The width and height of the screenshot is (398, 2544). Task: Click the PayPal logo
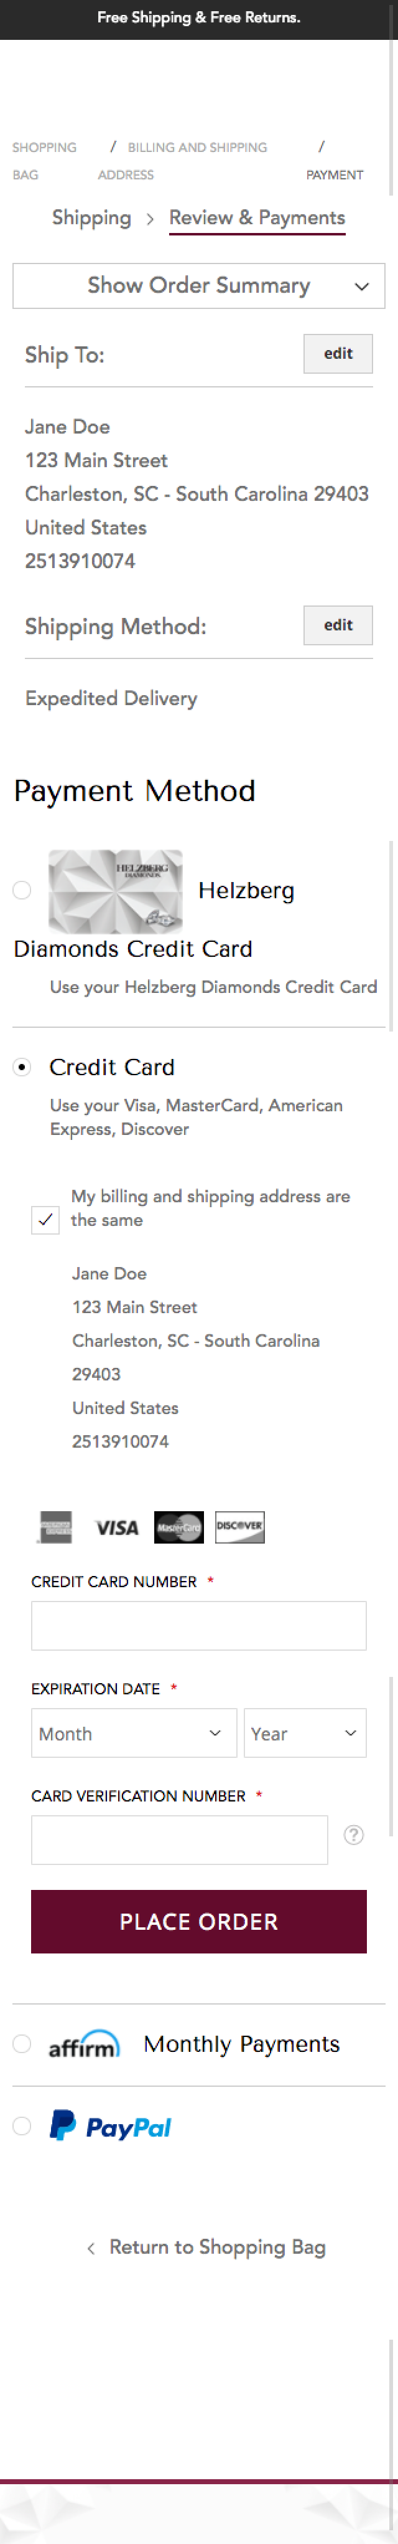110,2125
